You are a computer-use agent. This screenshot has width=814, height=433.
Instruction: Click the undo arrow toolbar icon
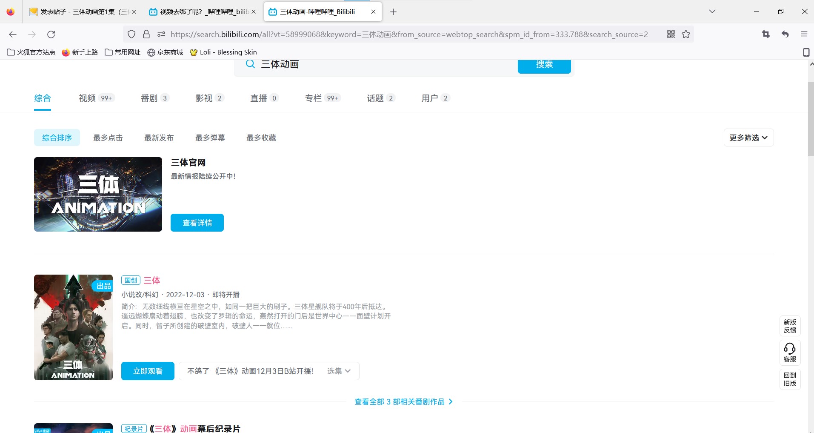[x=785, y=34]
